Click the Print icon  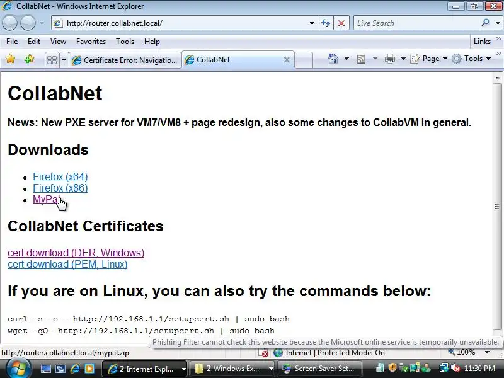(389, 59)
